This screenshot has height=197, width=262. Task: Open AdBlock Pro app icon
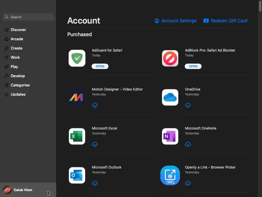[x=170, y=58]
